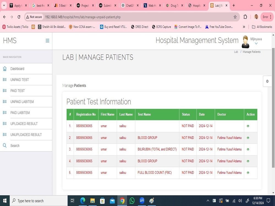Click the browser address bar URL
The height and width of the screenshot is (206, 275).
[83, 17]
